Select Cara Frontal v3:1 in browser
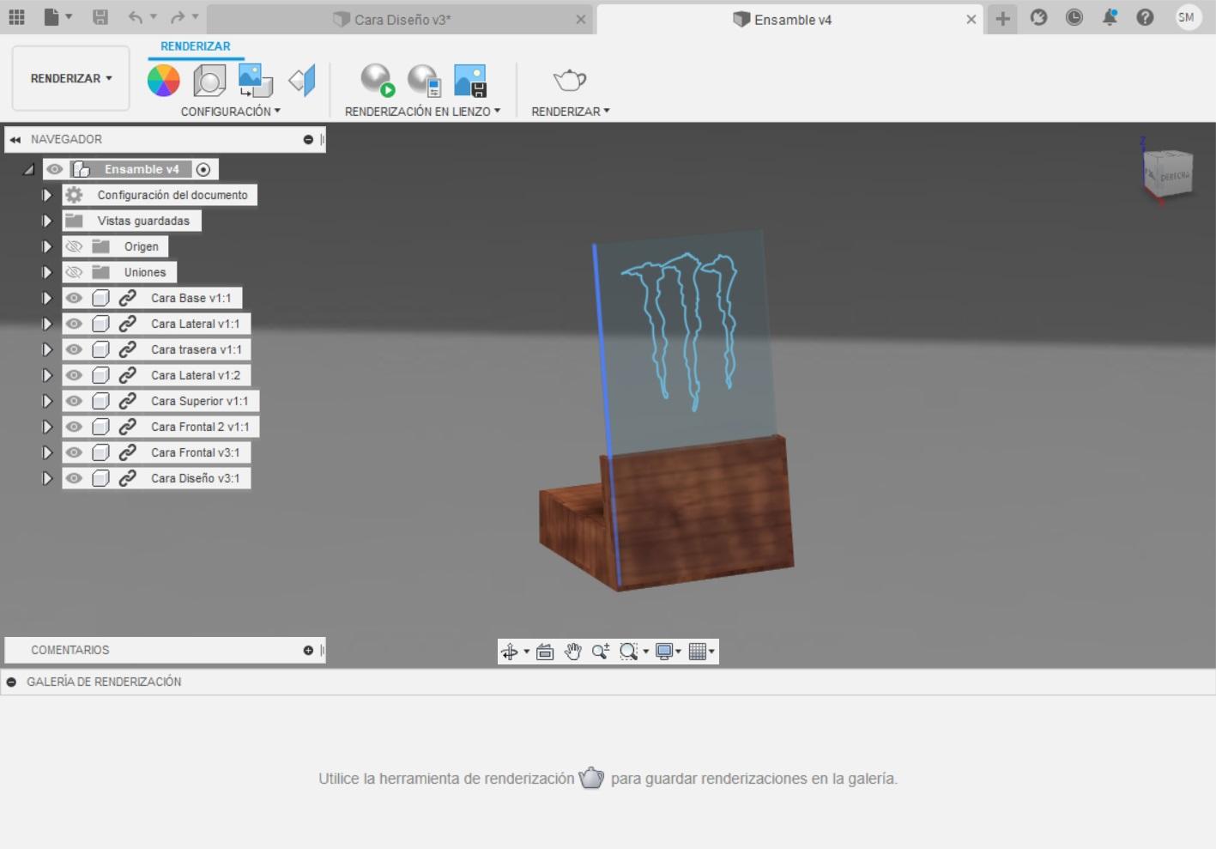 click(x=195, y=452)
